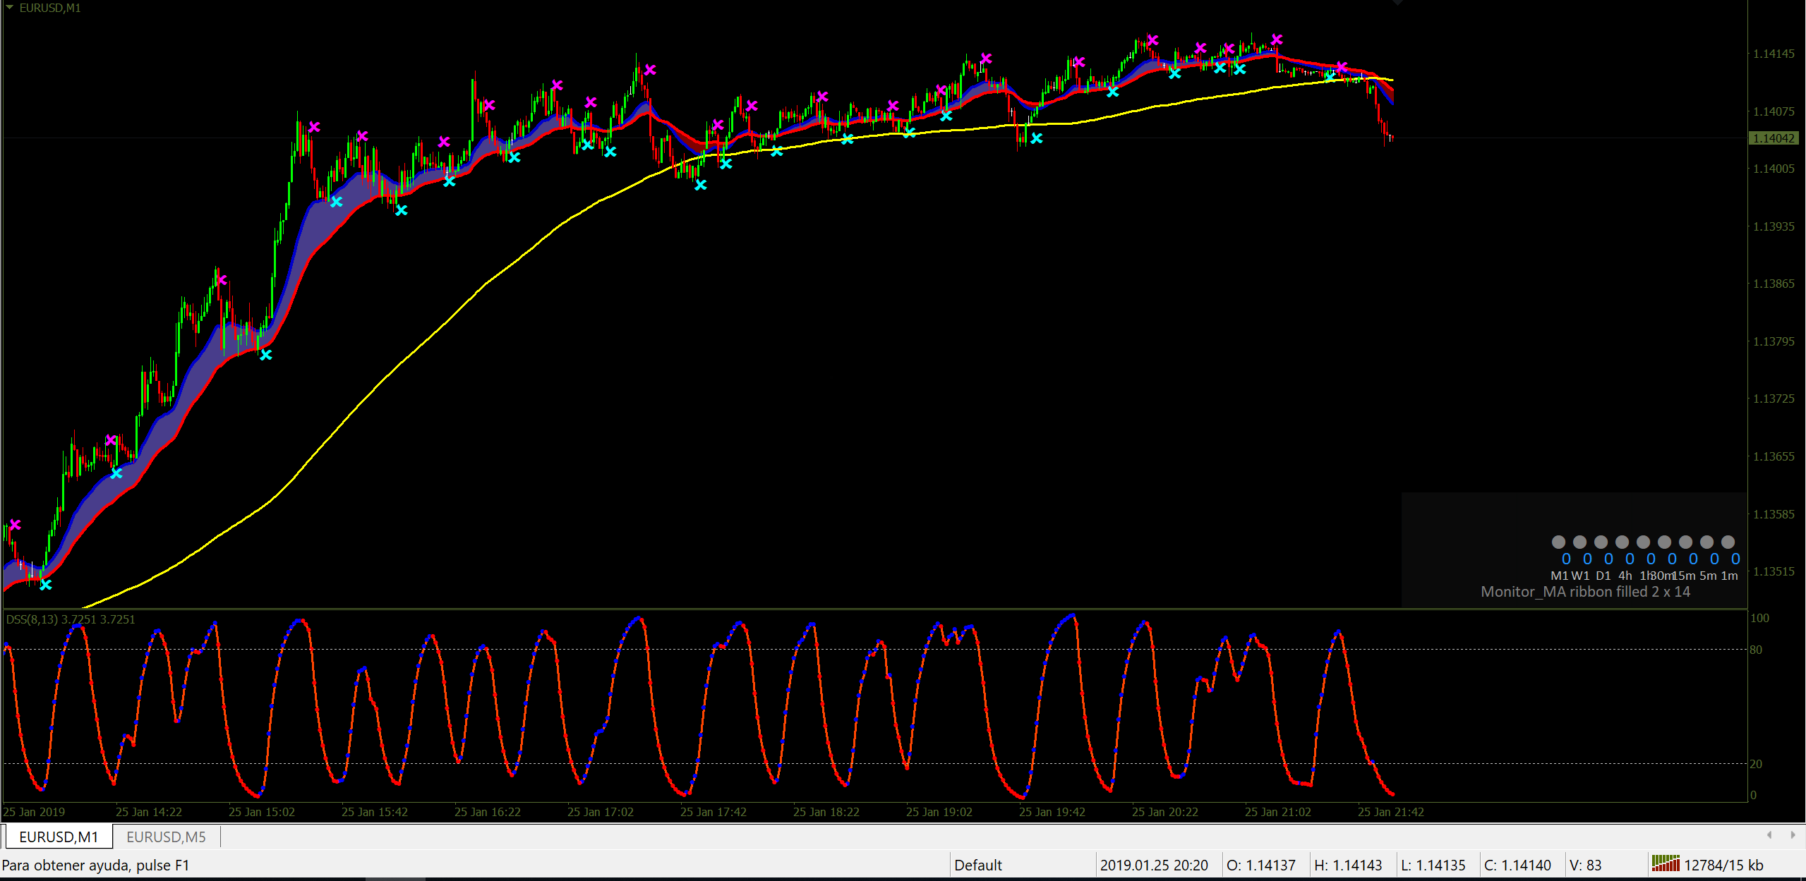This screenshot has height=881, width=1806.
Task: Click the 5m timeframe monitor circle
Action: click(1706, 542)
